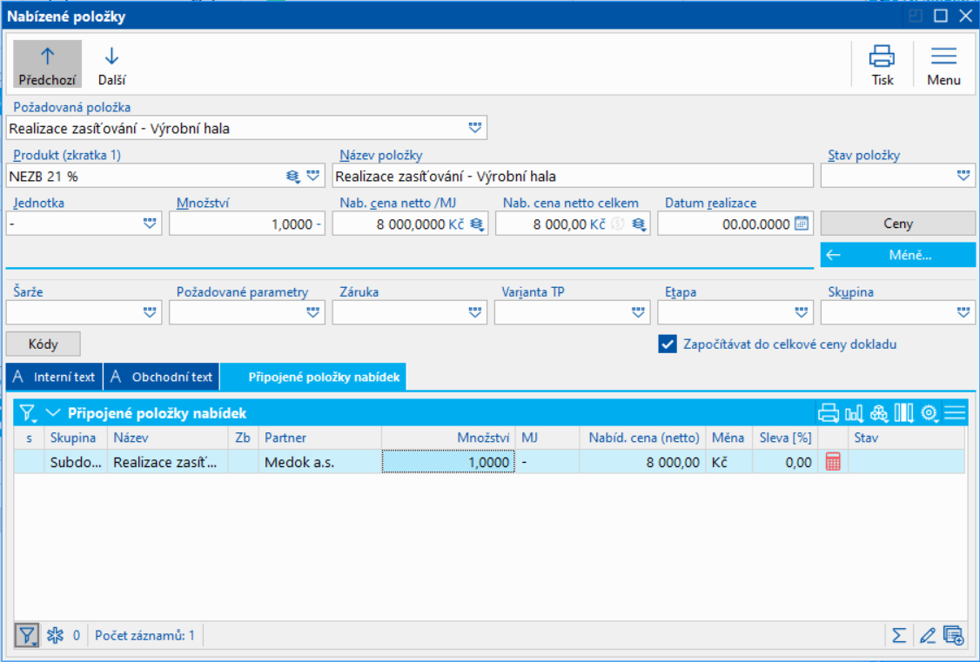
Task: Click 8 000,00 price cell in grid row
Action: tap(643, 462)
